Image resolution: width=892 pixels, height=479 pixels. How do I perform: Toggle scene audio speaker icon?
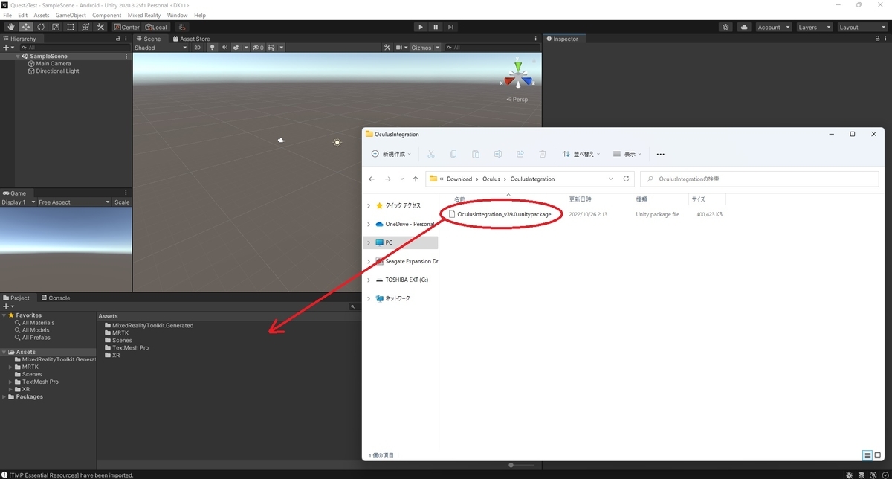coord(224,48)
